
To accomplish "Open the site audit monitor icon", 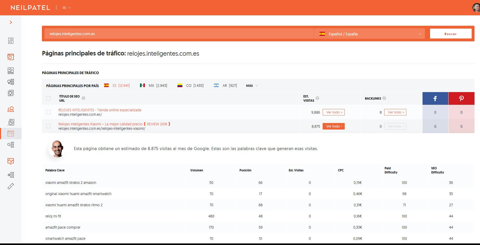I will [11, 161].
